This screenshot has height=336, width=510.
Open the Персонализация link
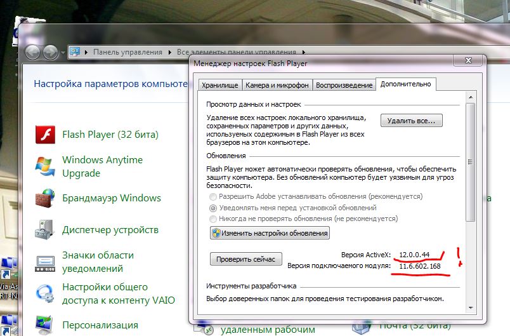coord(100,325)
